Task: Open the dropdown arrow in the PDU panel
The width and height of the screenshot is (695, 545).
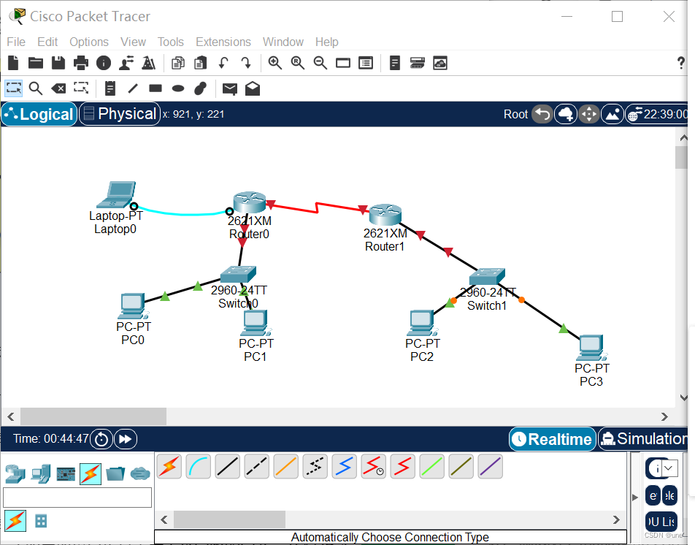Action: point(669,468)
